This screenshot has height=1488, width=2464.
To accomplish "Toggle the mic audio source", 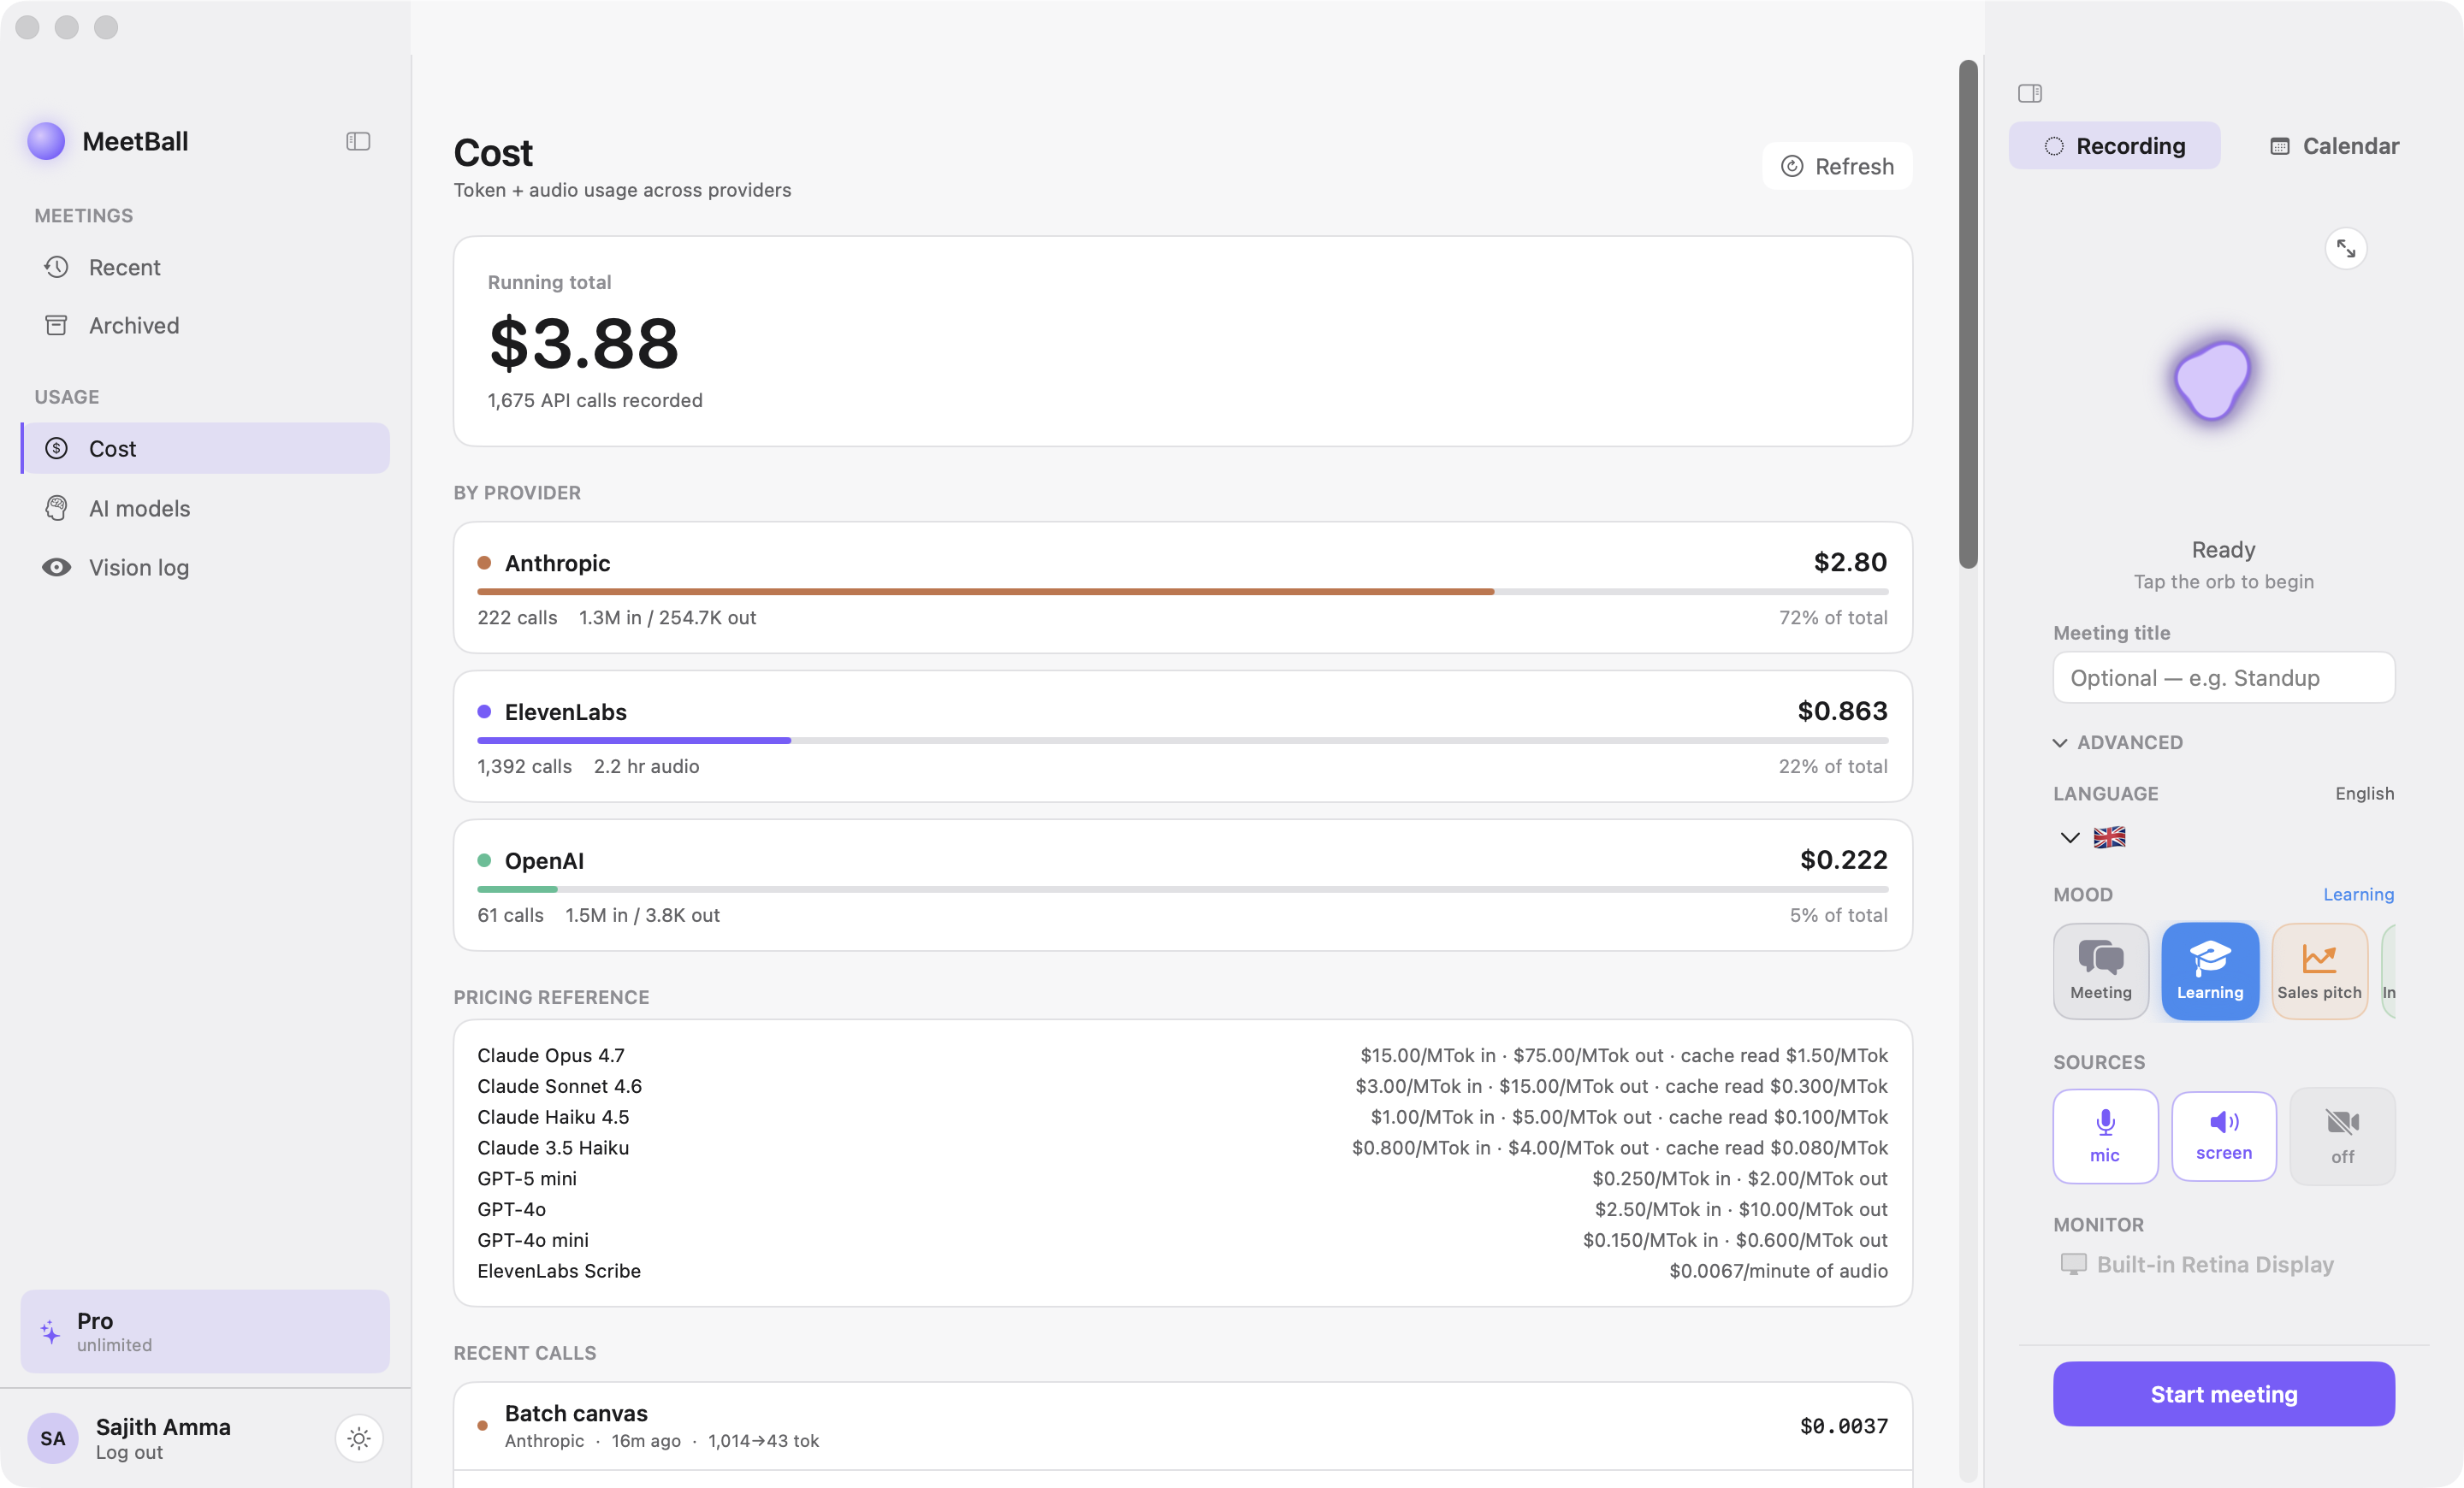I will (2105, 1137).
